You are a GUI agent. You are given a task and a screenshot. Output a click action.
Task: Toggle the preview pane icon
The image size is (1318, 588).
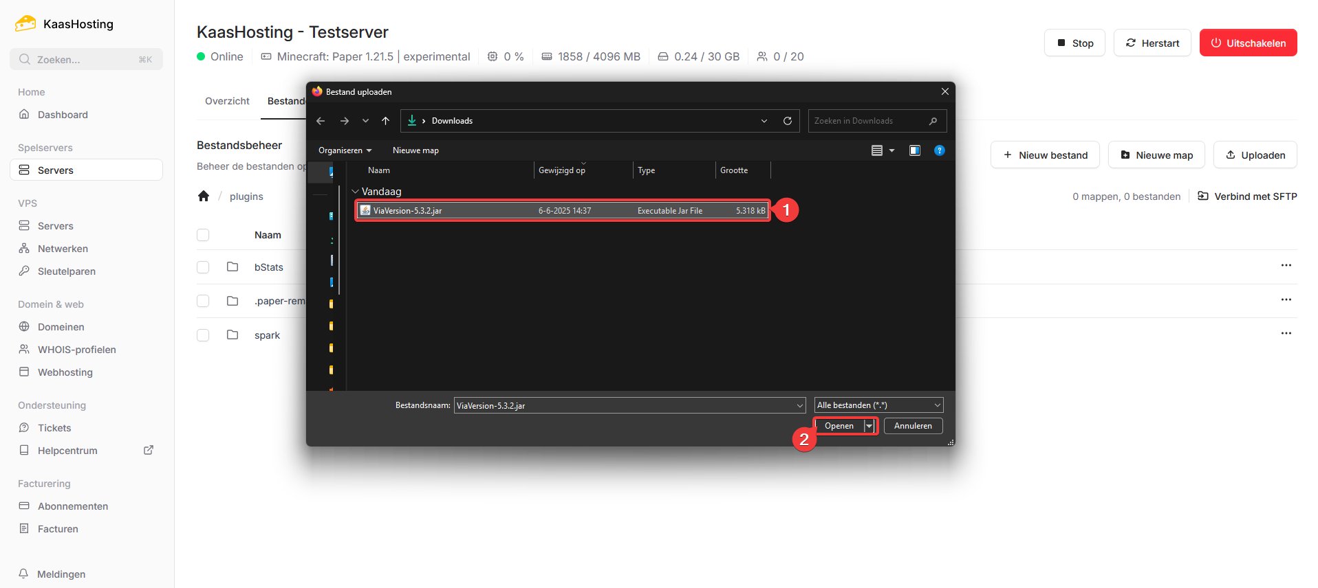pos(914,150)
